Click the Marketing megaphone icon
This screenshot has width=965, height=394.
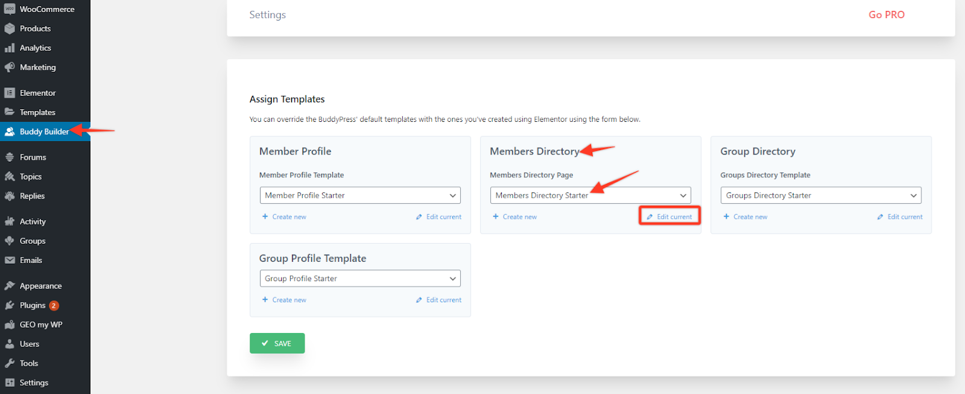(x=10, y=67)
